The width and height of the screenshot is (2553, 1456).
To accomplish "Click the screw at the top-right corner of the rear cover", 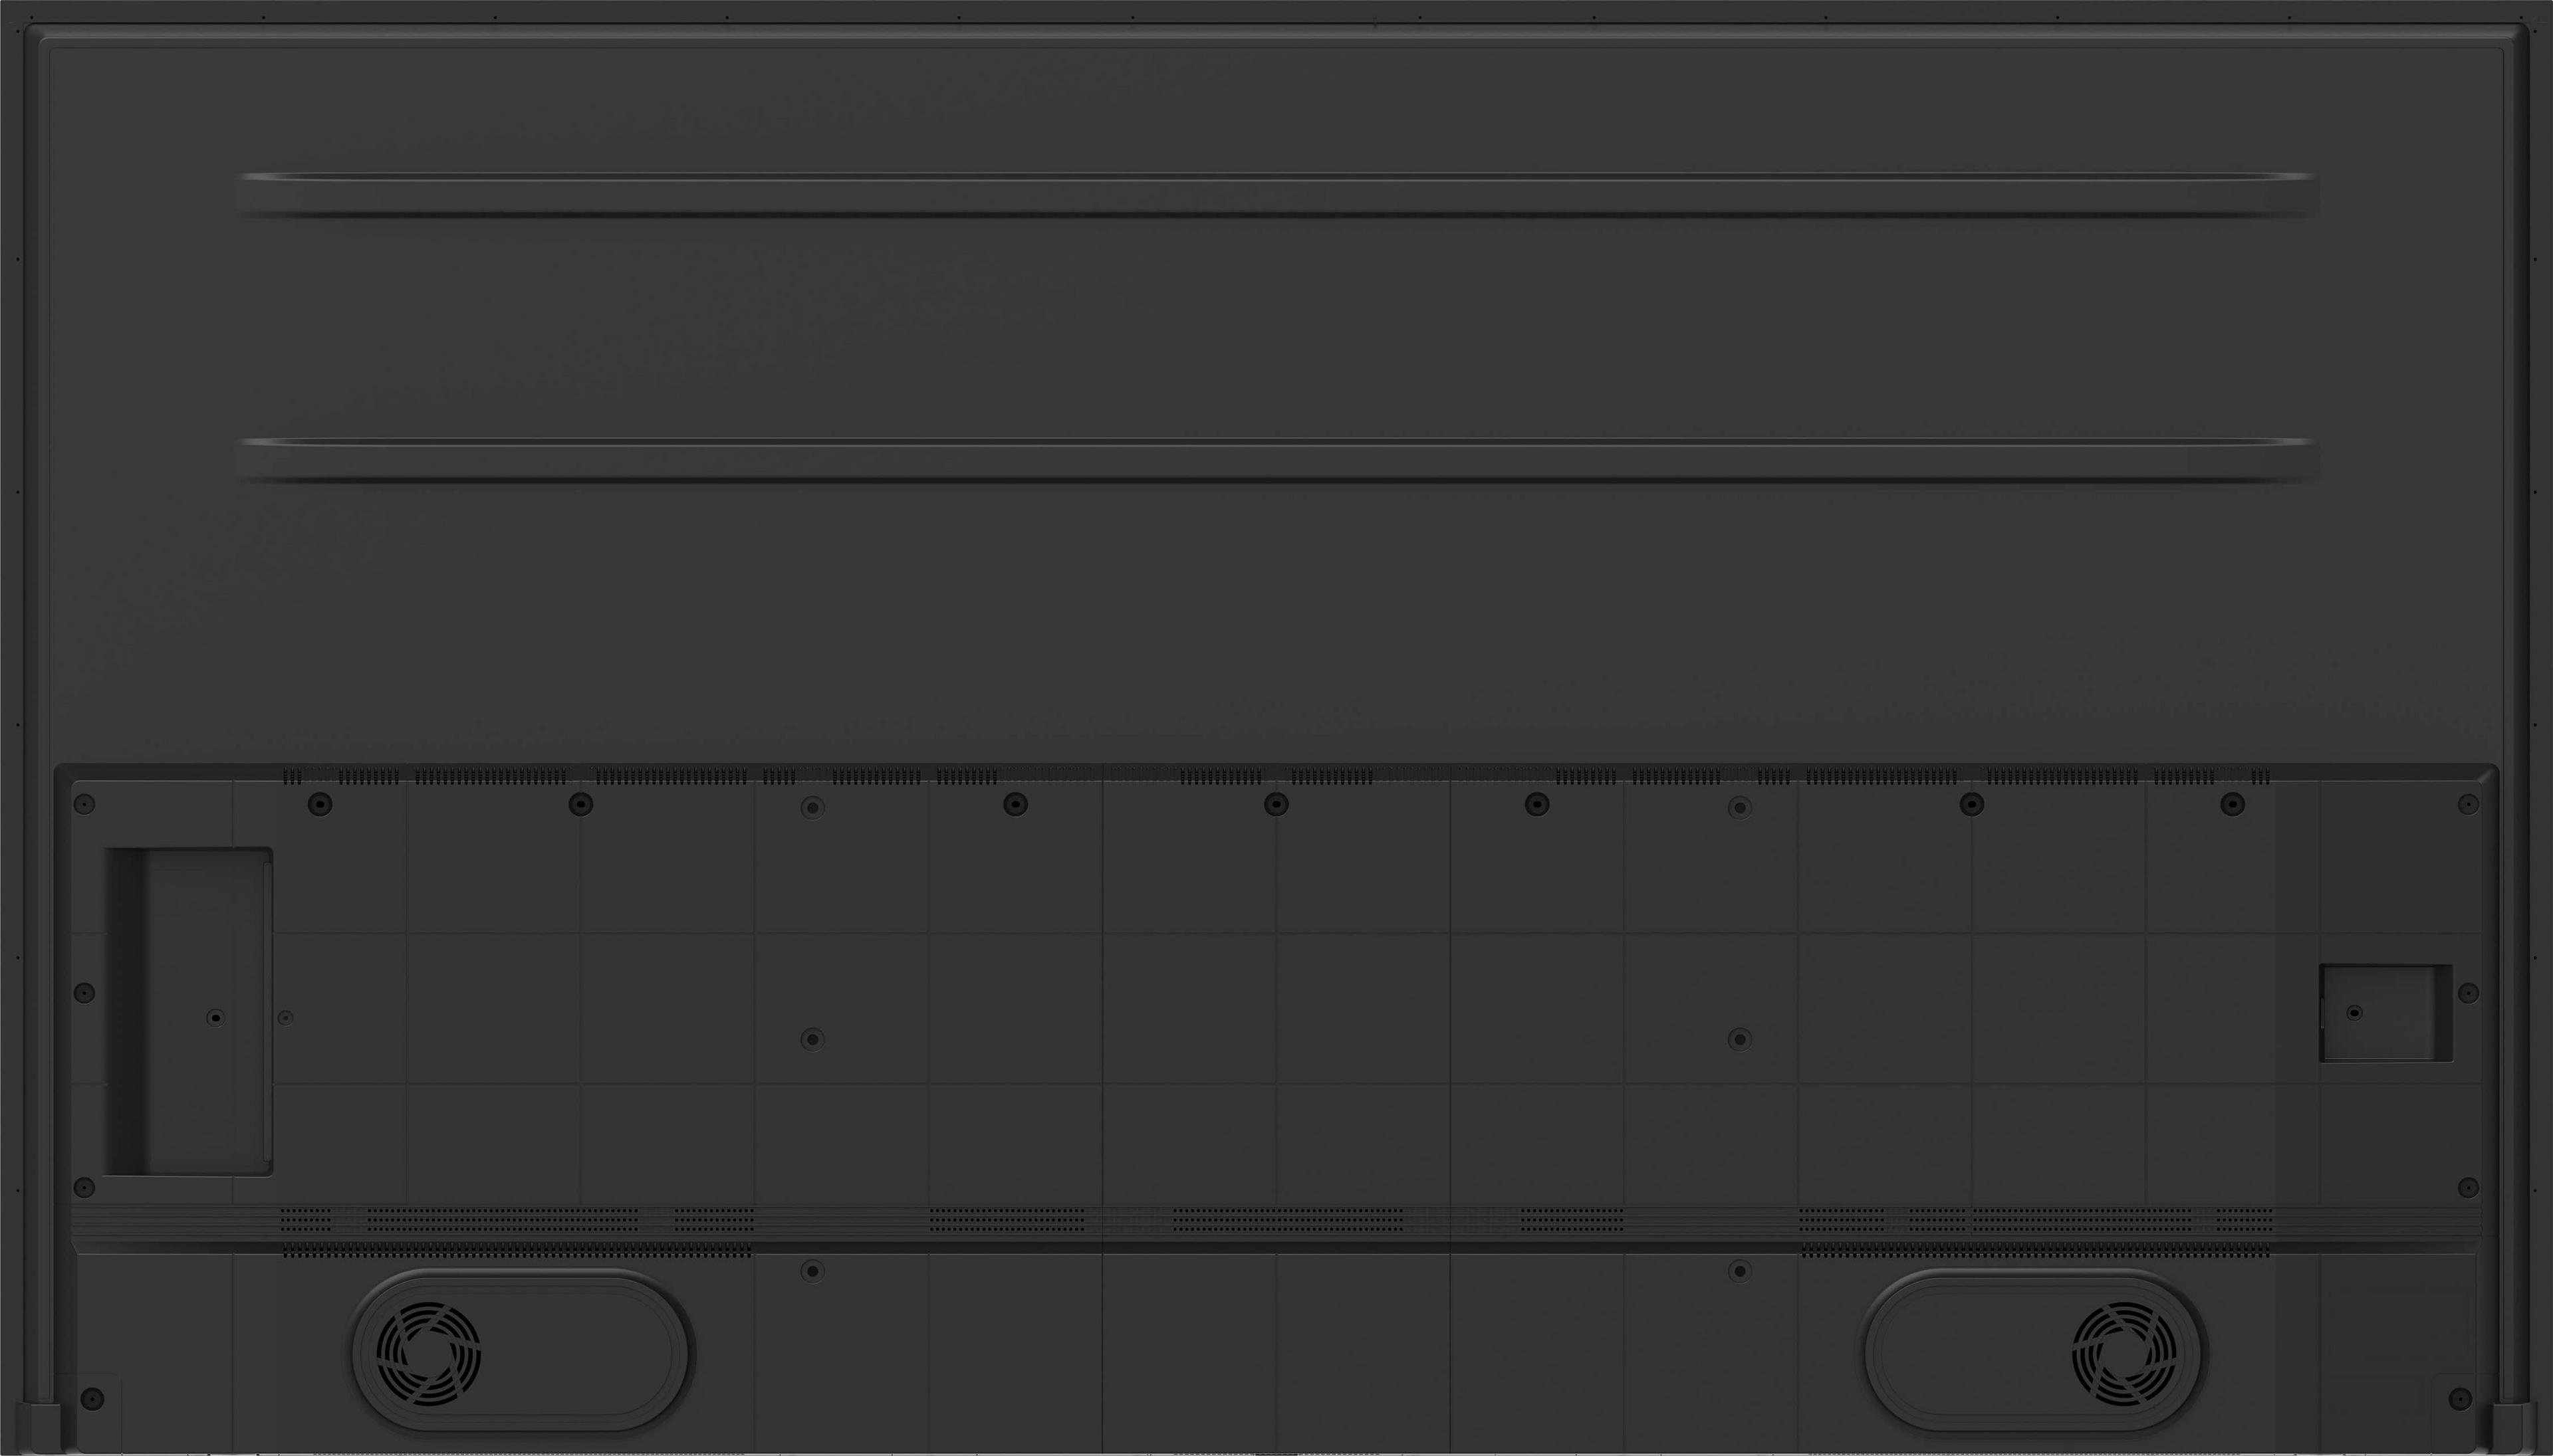I will click(x=2468, y=804).
